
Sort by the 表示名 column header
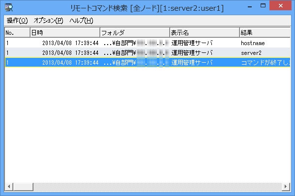tap(205, 33)
